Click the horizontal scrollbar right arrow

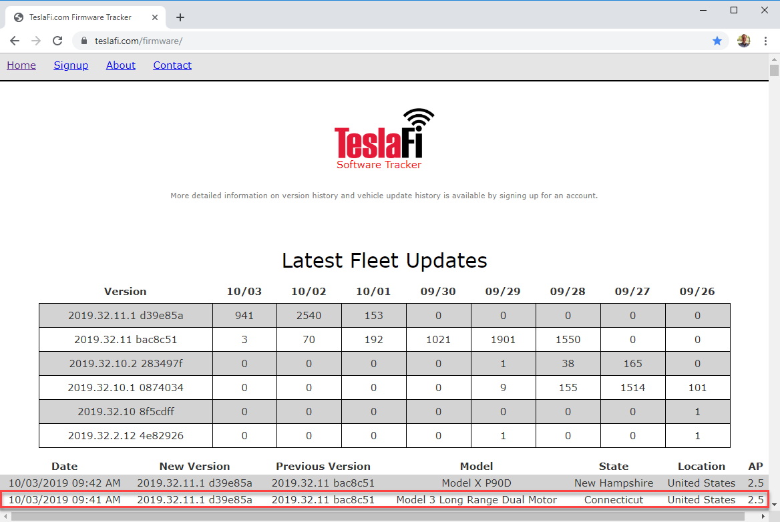pyautogui.click(x=763, y=517)
